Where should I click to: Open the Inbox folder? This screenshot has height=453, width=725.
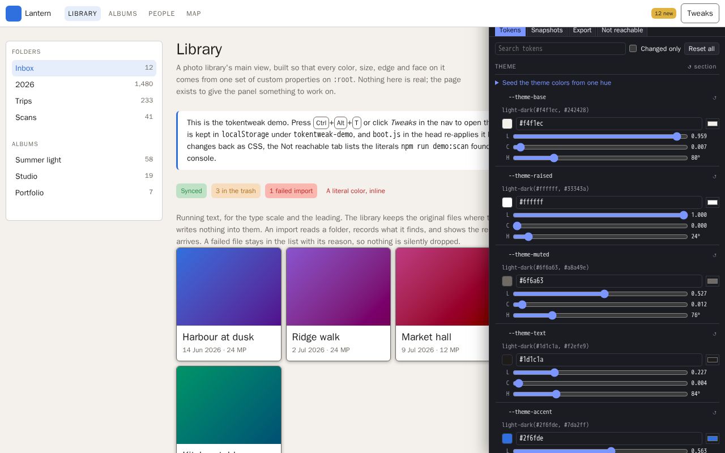click(x=84, y=68)
